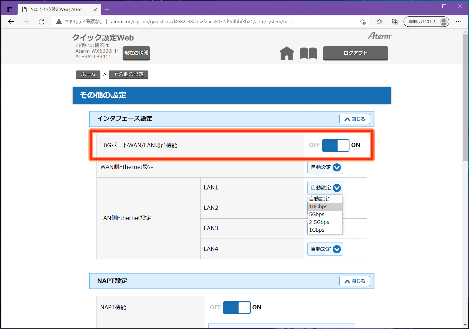
Task: Click the セキュリティ保護なし label
Action: tap(83, 22)
